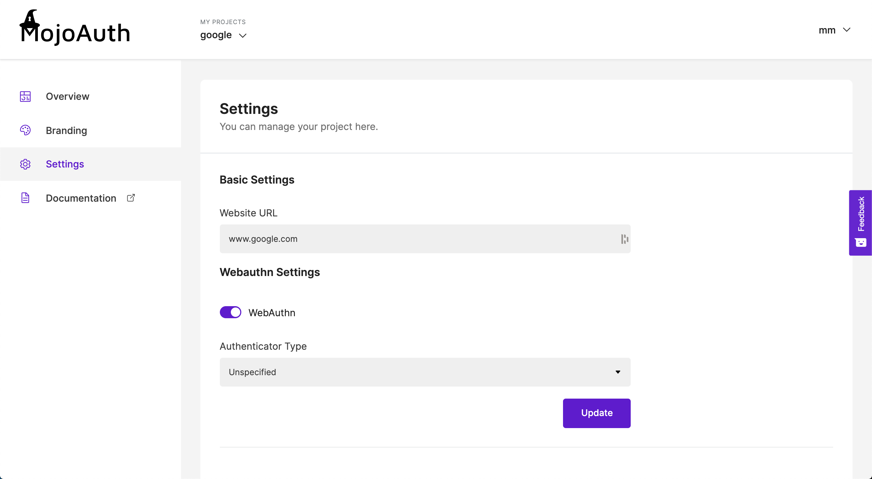Open the Documentation link
Viewport: 872px width, 479px height.
[x=80, y=198]
